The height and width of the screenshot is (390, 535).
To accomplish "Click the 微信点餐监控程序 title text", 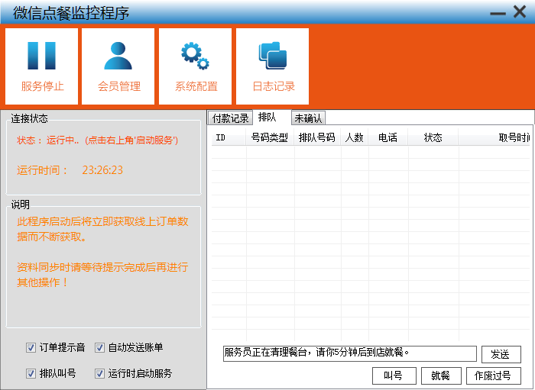I will (x=71, y=13).
